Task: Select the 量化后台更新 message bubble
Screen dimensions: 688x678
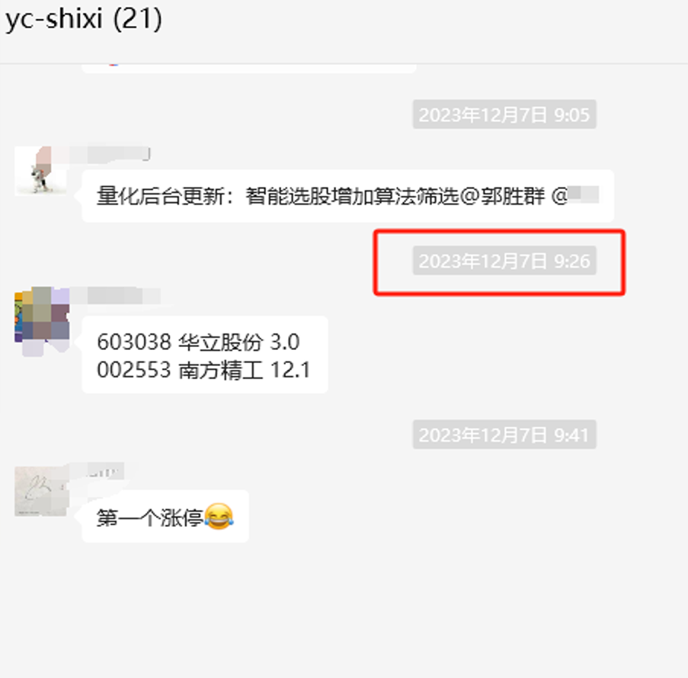Action: (x=347, y=196)
